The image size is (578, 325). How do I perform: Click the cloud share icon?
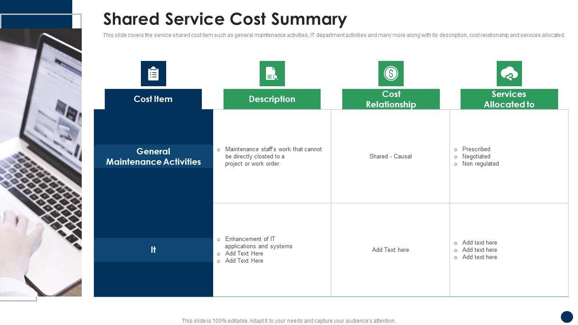(509, 74)
